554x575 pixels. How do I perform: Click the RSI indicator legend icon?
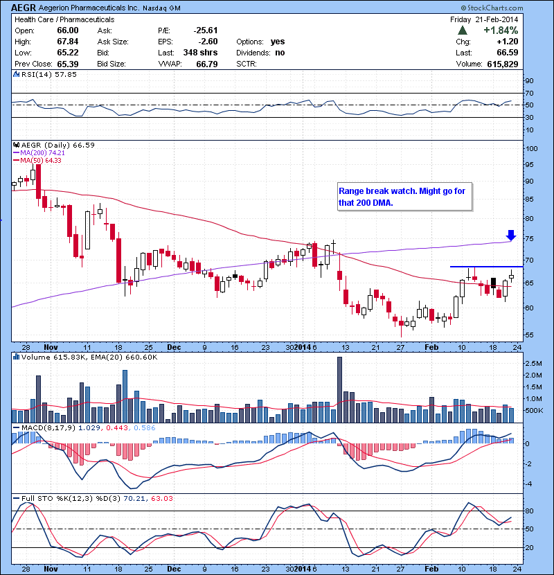(16, 74)
